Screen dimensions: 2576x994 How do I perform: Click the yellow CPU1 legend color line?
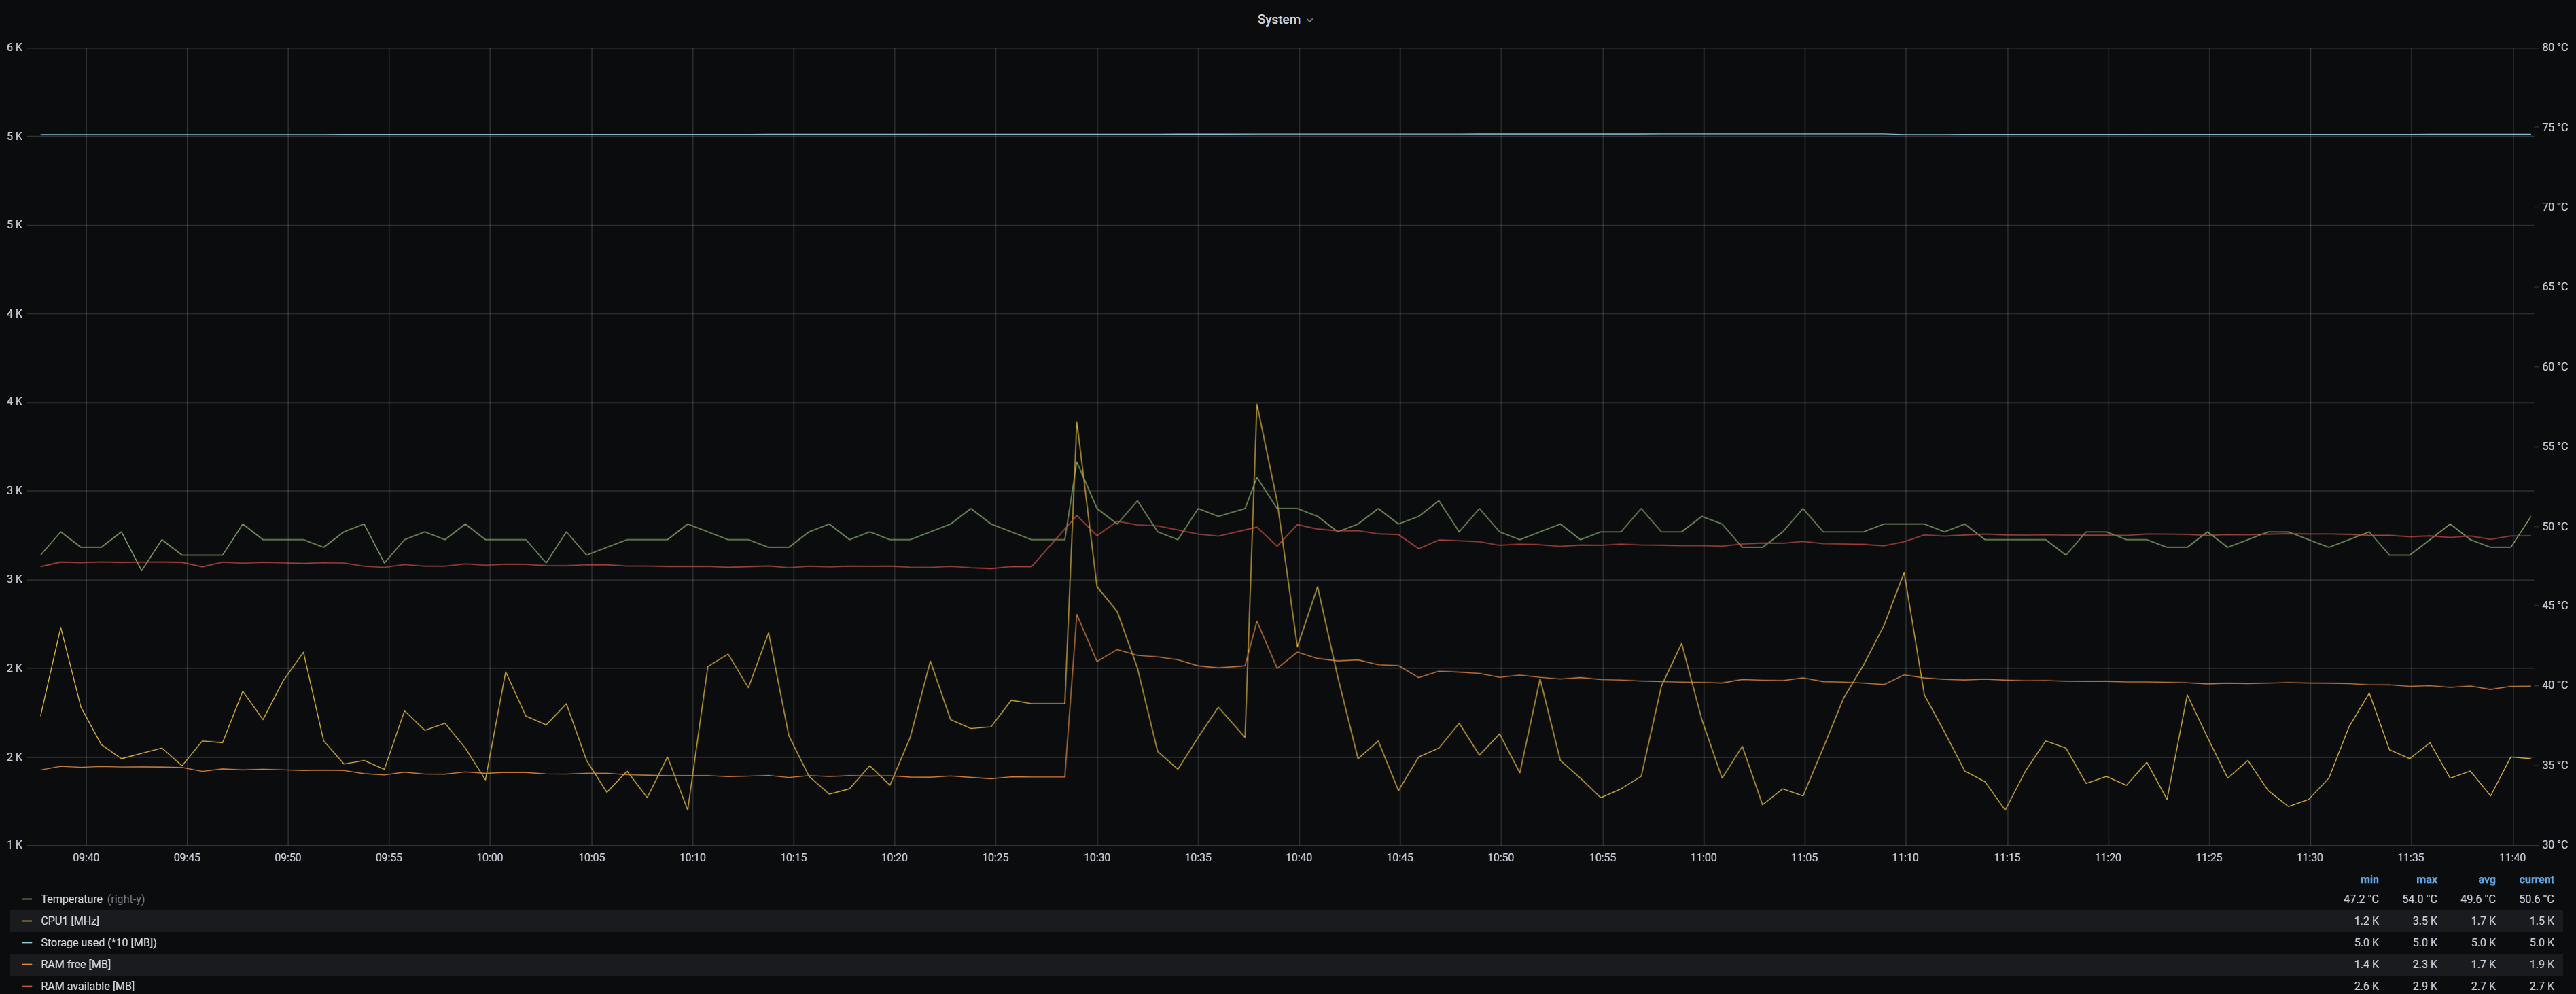pyautogui.click(x=27, y=921)
